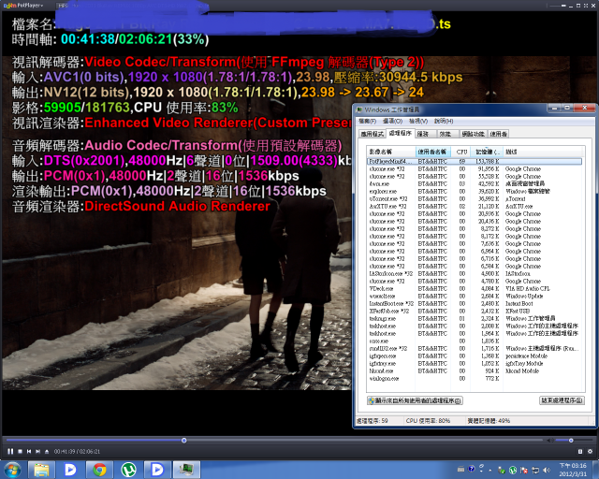The width and height of the screenshot is (599, 479).
Task: Click the CPU 使用率: 80% status bar entry
Action: (x=428, y=421)
